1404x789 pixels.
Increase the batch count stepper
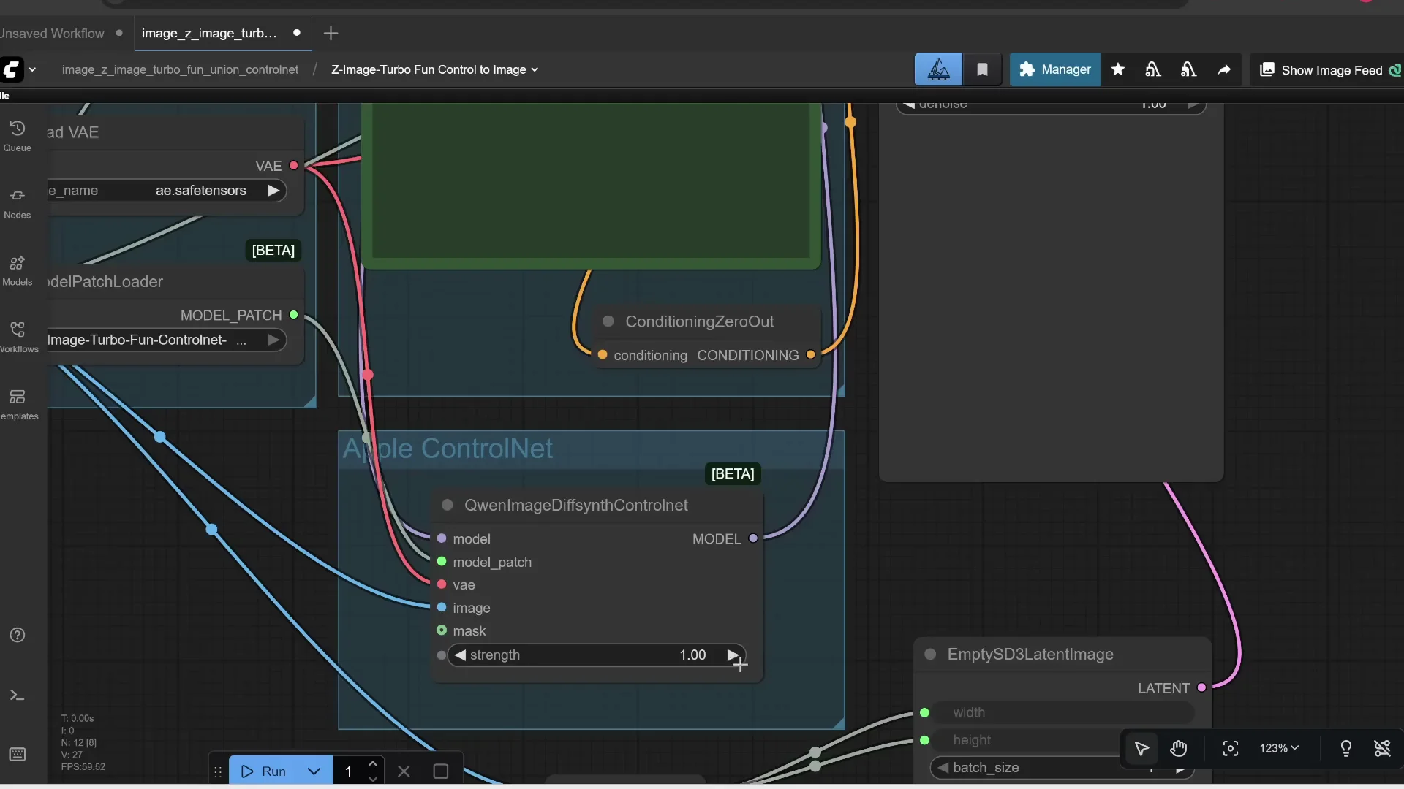pyautogui.click(x=374, y=763)
